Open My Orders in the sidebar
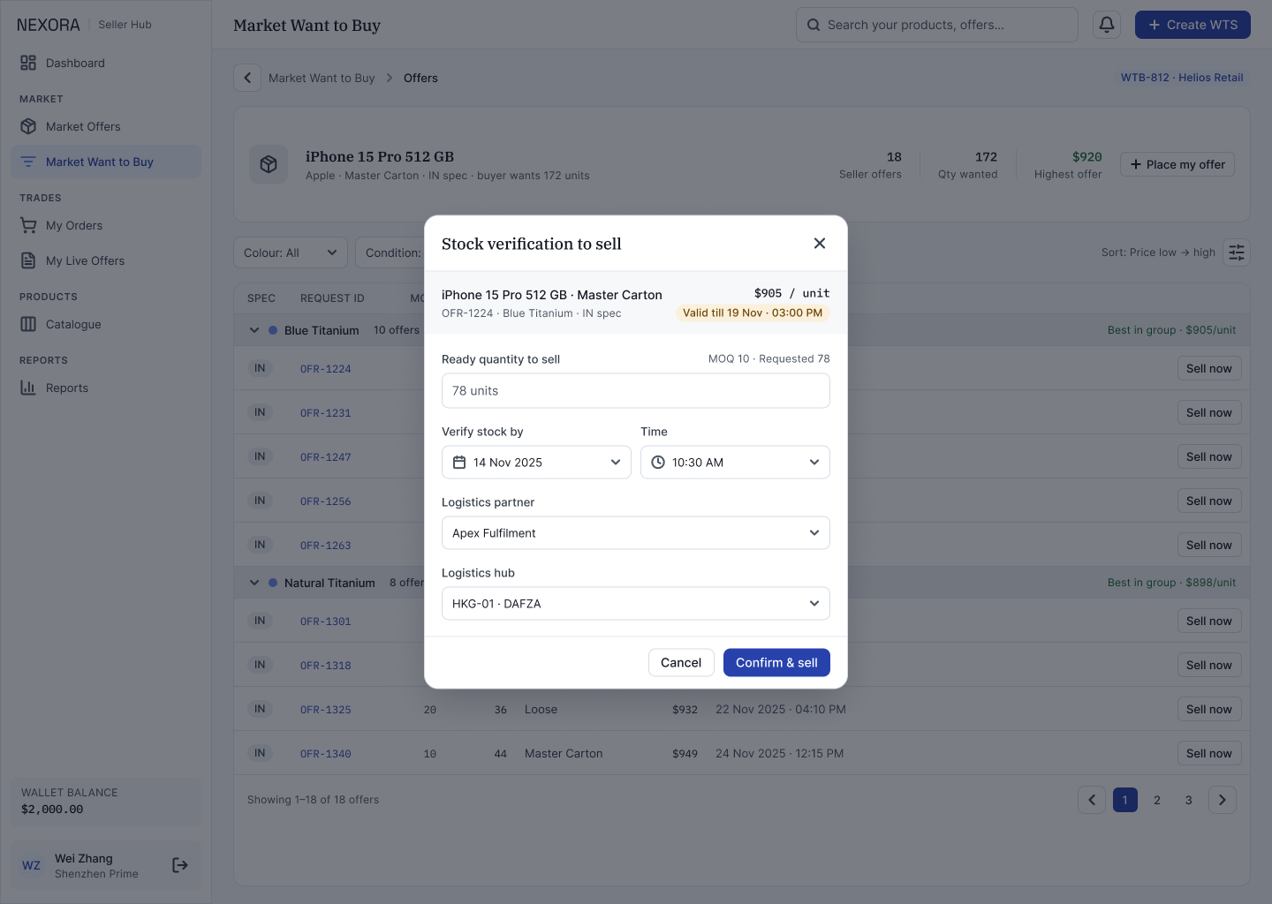The width and height of the screenshot is (1272, 904). [x=106, y=226]
